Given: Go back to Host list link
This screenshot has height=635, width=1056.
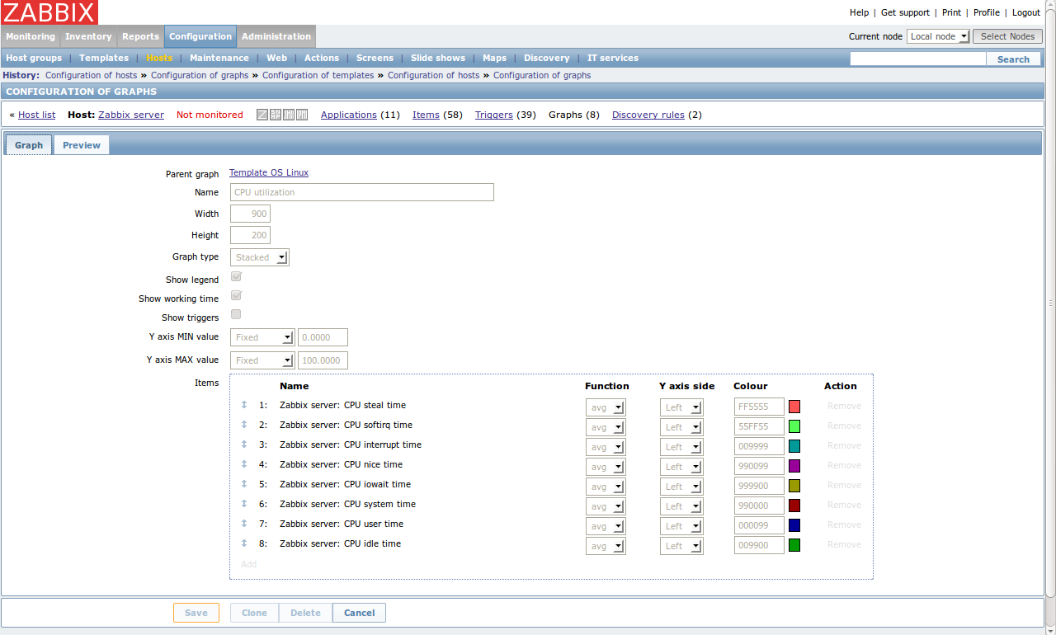Looking at the screenshot, I should click(x=37, y=115).
